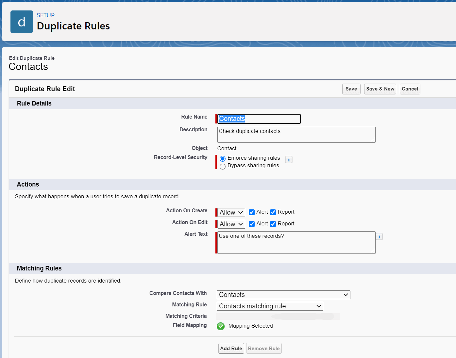The width and height of the screenshot is (456, 358).
Task: Select the Bypass sharing rules radio button
Action: [223, 166]
